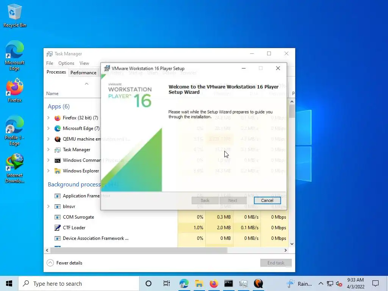
Task: Minimize the VMware Player Setup window
Action: [x=244, y=68]
